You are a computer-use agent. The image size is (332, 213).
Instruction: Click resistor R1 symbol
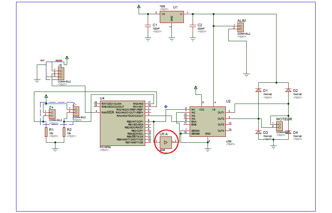[x=46, y=132]
